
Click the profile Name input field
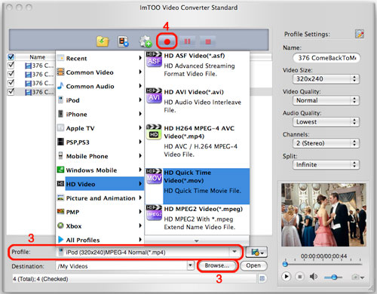(326, 58)
